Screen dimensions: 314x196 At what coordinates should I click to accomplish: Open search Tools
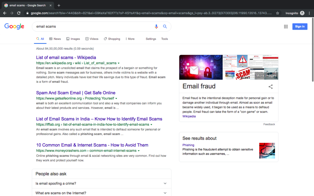(164, 39)
